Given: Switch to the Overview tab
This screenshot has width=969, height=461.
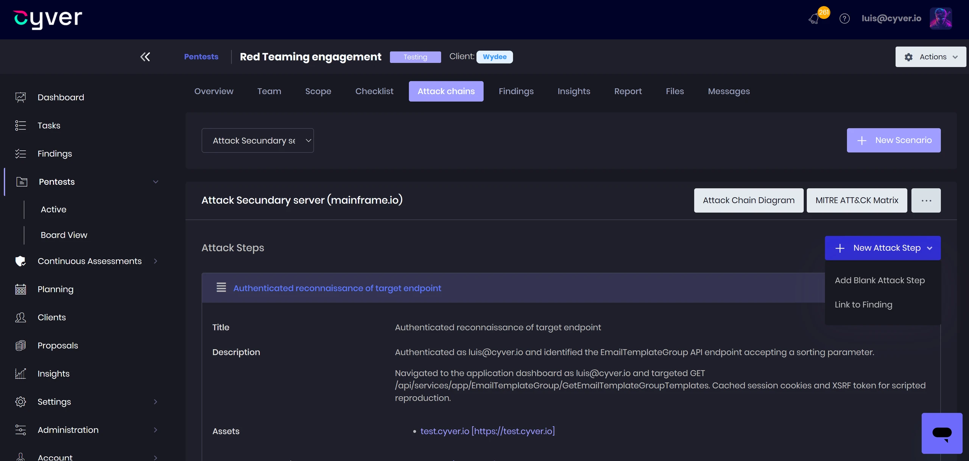Looking at the screenshot, I should pyautogui.click(x=214, y=91).
